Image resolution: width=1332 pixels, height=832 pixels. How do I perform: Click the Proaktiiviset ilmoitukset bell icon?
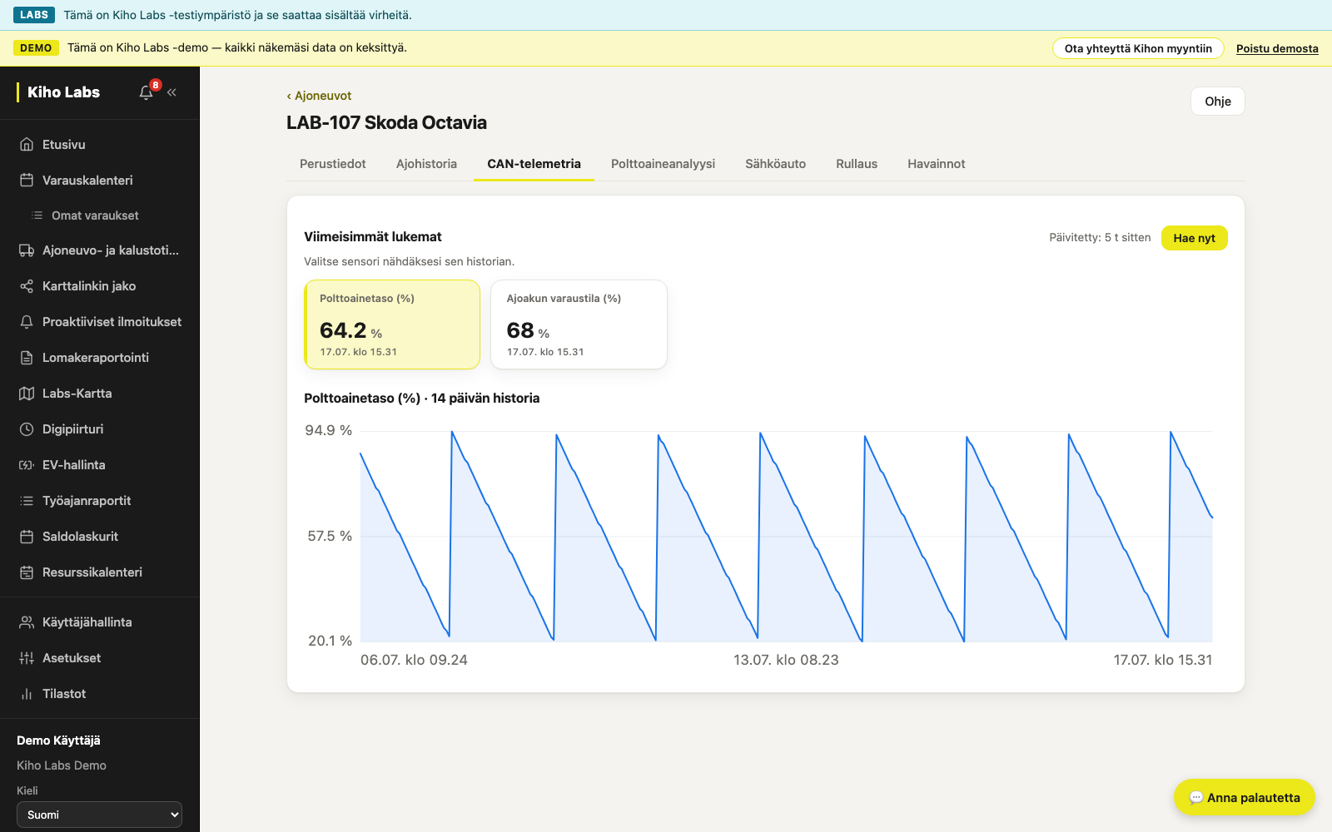(27, 322)
